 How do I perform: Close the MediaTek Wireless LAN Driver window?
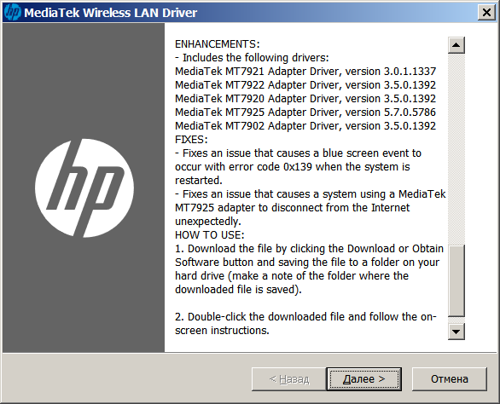coord(486,13)
